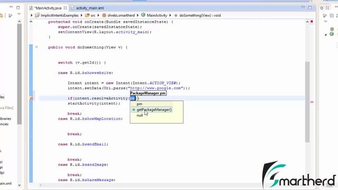Image resolution: width=338 pixels, height=190 pixels.
Task: Click 'public void doSomething(View v) {' line
Action: [88, 47]
